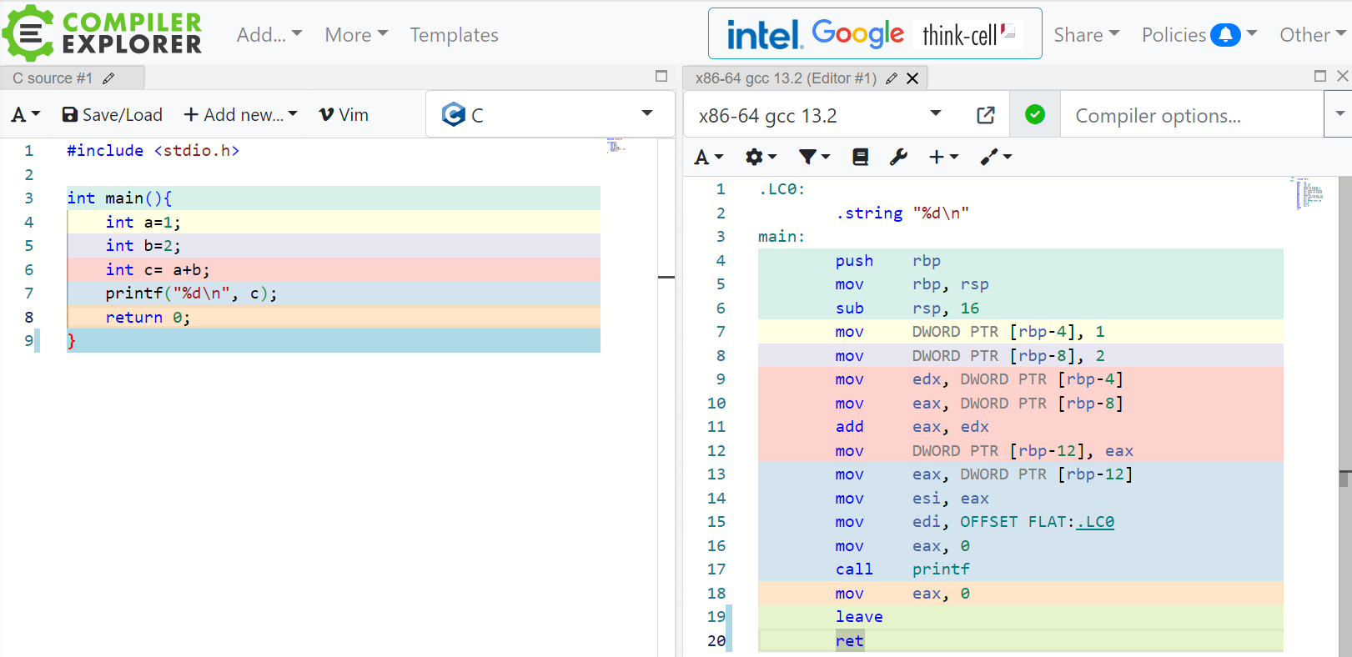Maximize the compiler pane
Viewport: 1352px width, 657px height.
1320,76
